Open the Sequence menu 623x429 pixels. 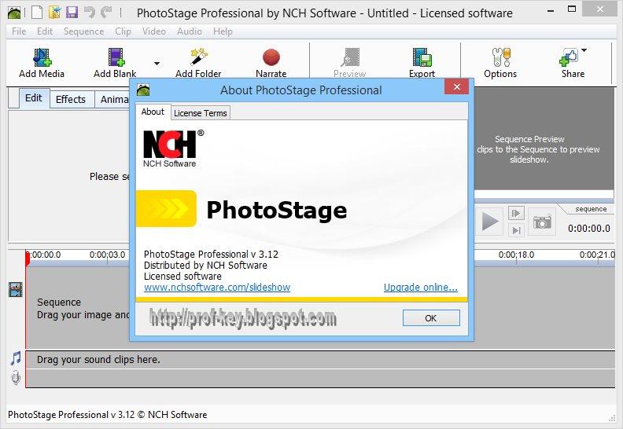83,31
